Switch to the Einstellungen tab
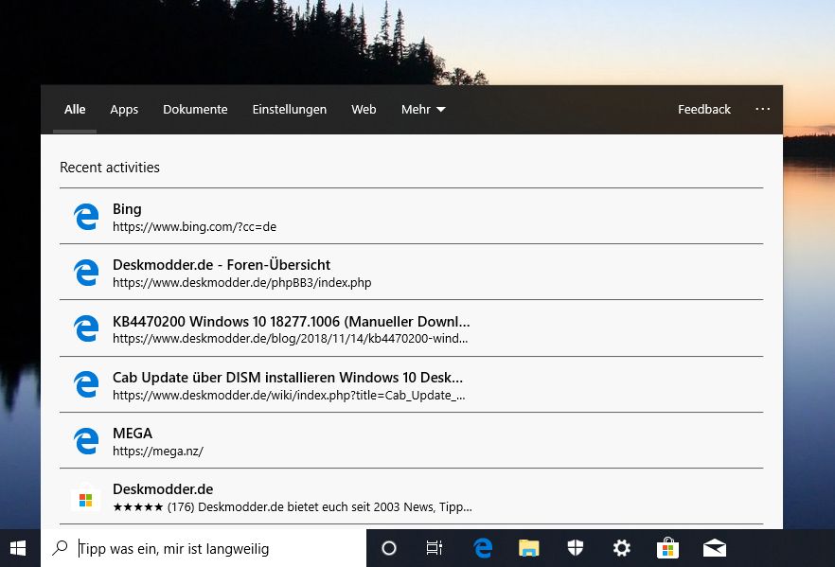The height and width of the screenshot is (567, 835). click(290, 109)
